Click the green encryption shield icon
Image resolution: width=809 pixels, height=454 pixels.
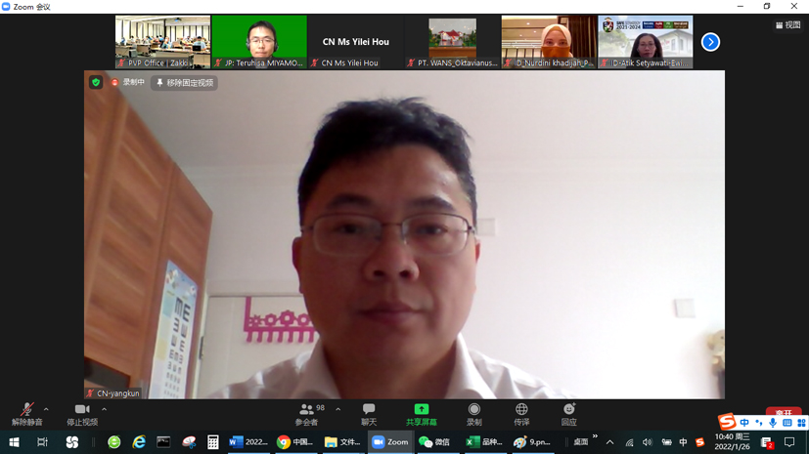[x=96, y=83]
